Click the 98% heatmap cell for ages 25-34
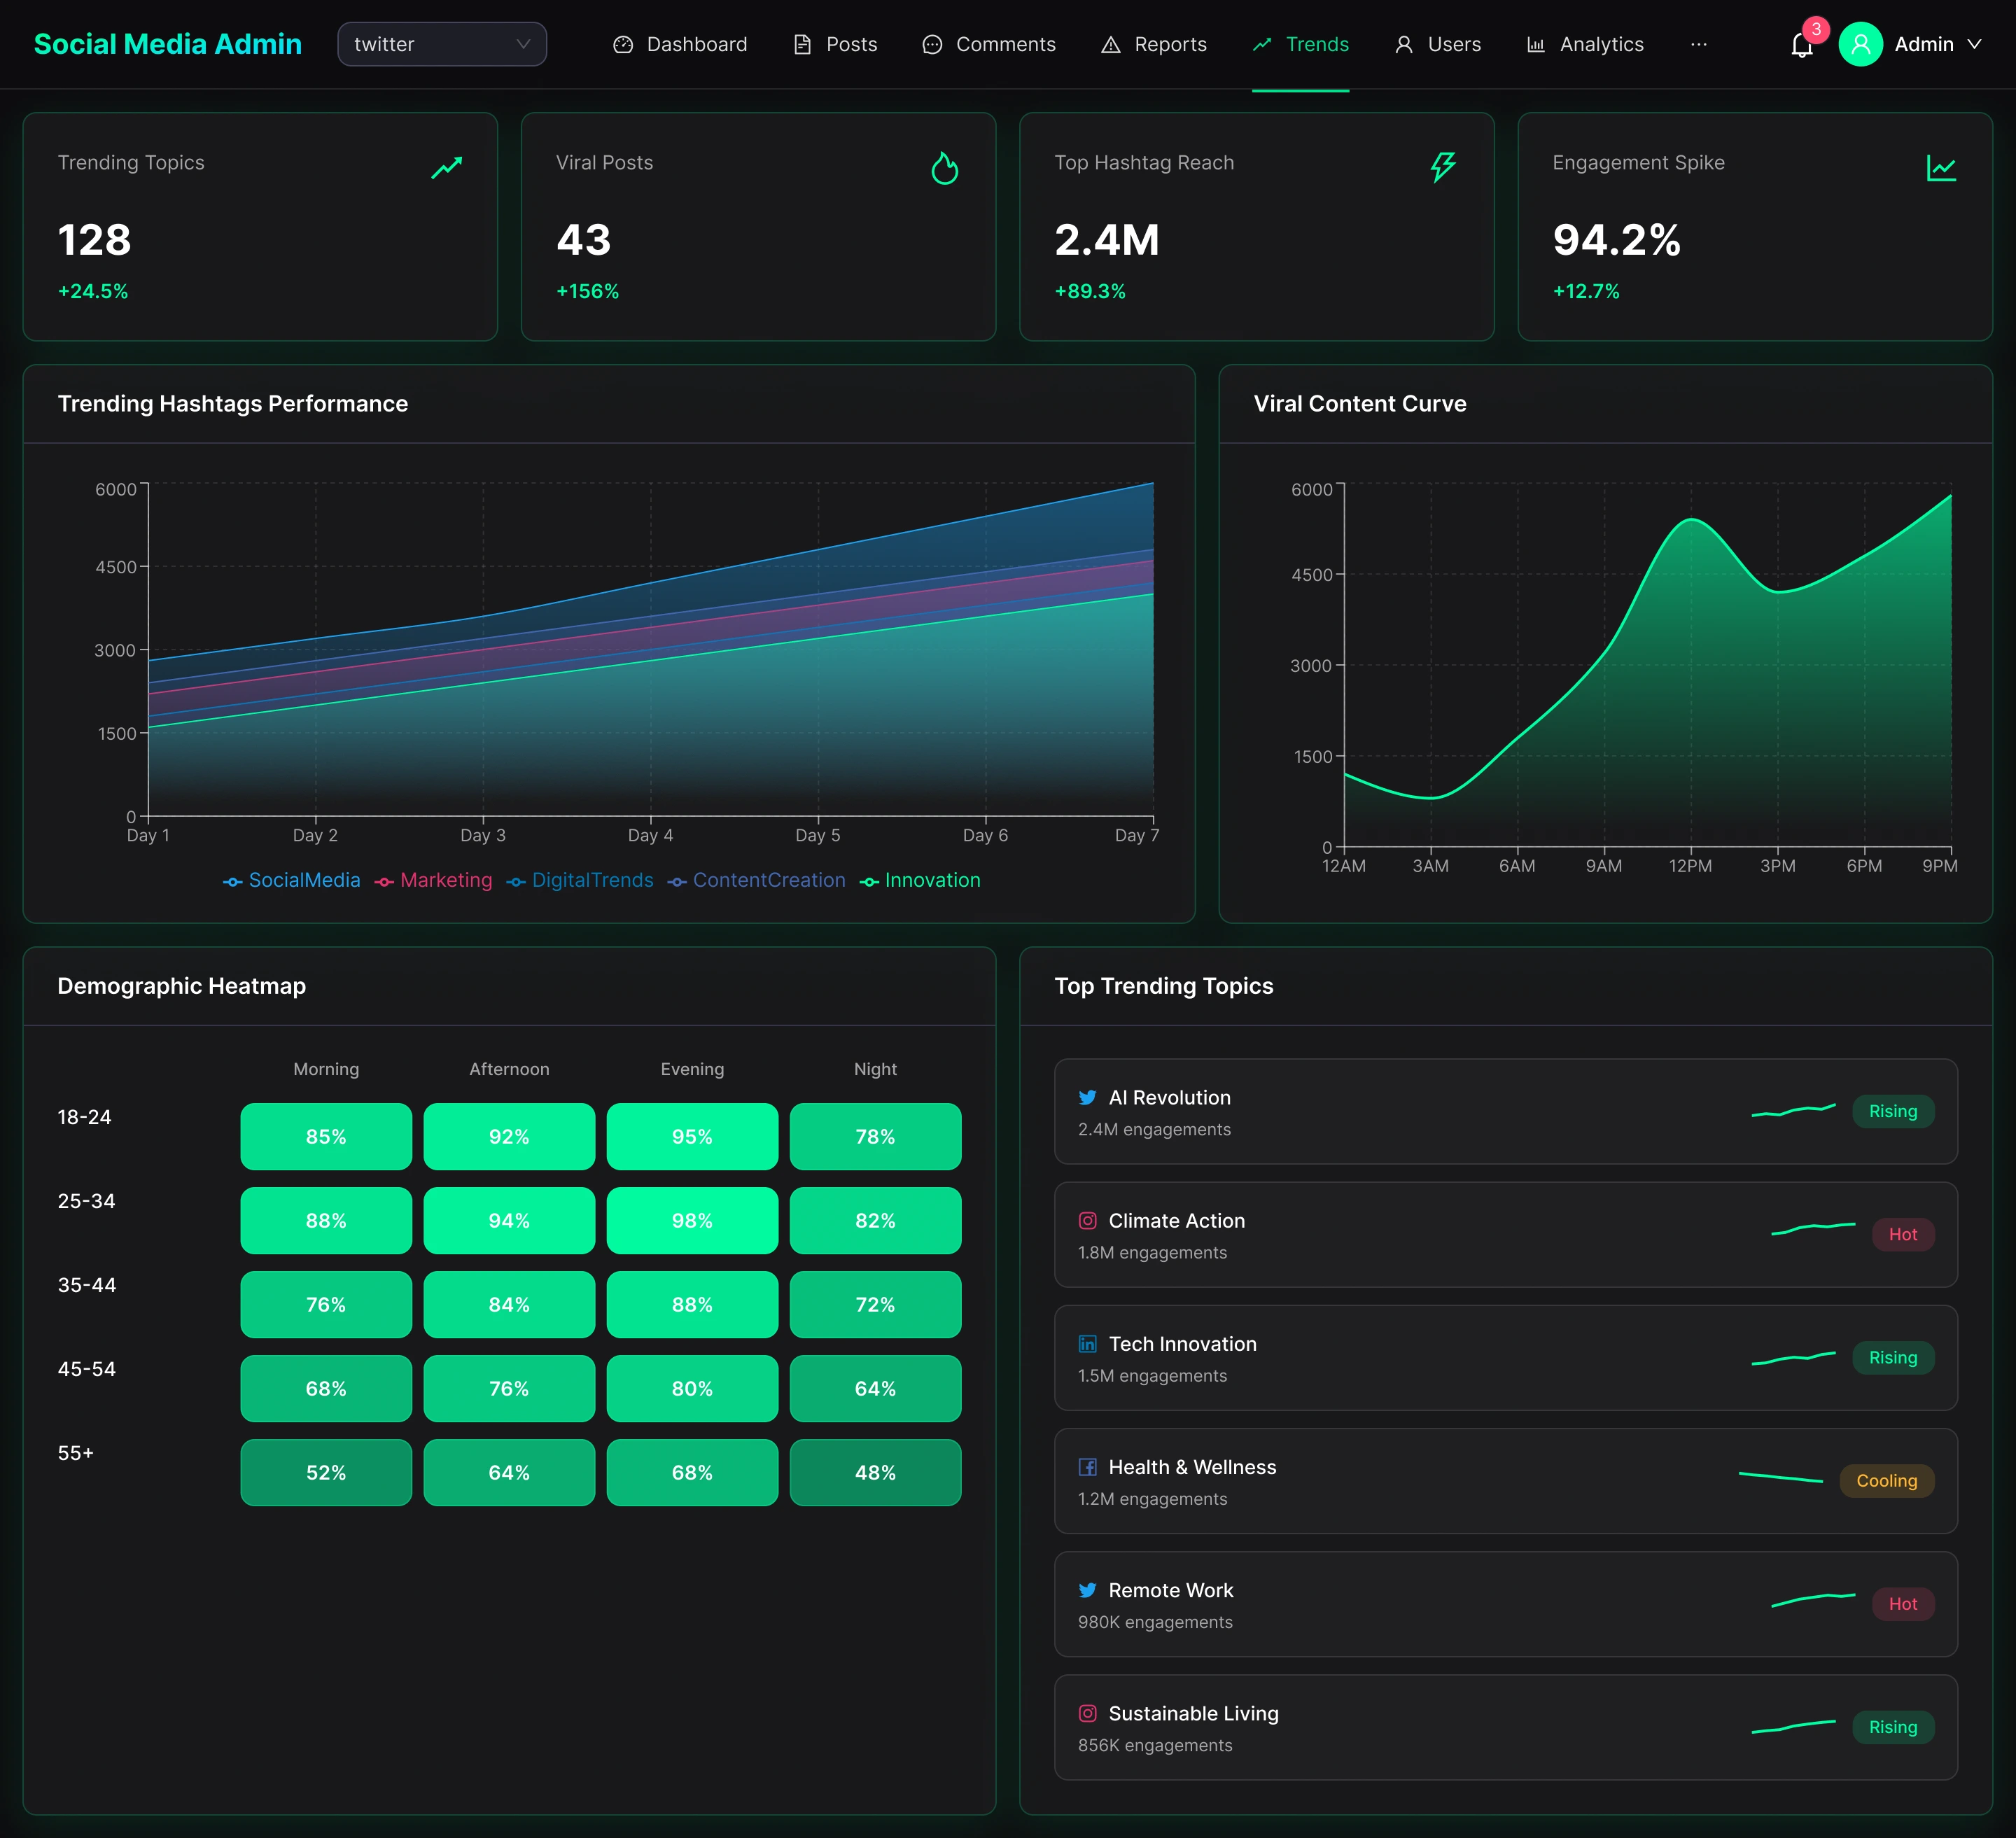Image resolution: width=2016 pixels, height=1838 pixels. tap(692, 1221)
